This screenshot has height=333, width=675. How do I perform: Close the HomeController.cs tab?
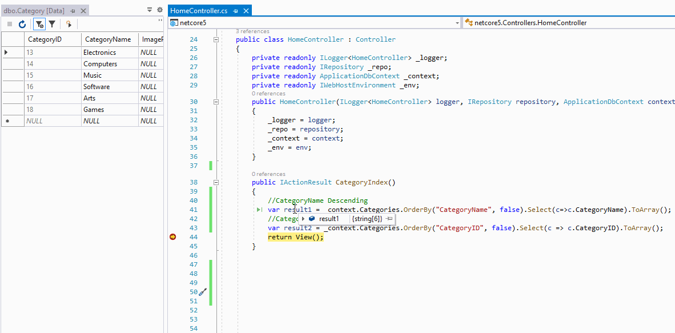coord(246,11)
